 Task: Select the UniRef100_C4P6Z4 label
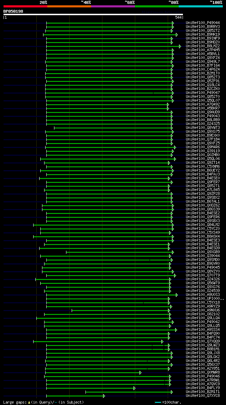click(203, 70)
